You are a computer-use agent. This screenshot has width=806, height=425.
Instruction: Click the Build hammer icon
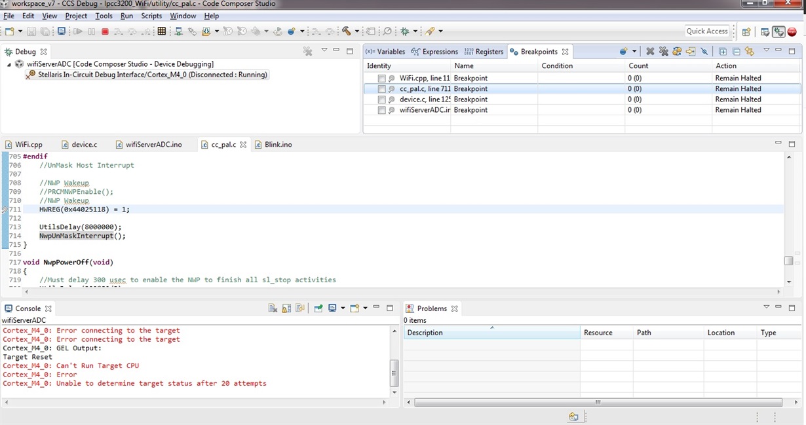click(346, 31)
